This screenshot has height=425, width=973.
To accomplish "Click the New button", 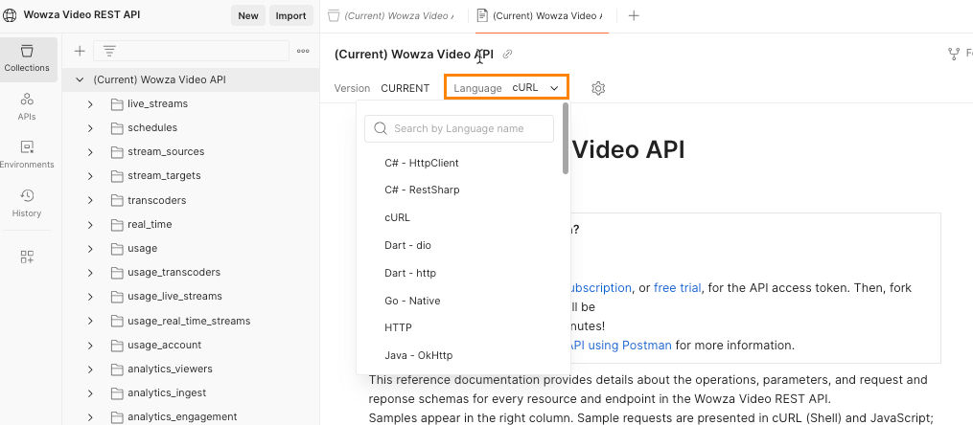I will (x=247, y=15).
